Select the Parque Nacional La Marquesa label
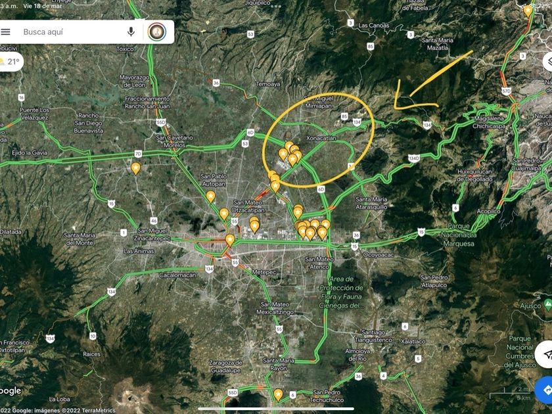This screenshot has height=414, width=552. click(459, 235)
